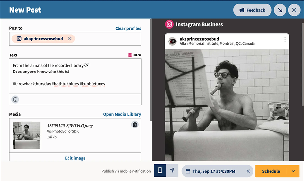Click the #bubbletunes hashtag in text
Image resolution: width=304 pixels, height=181 pixels.
[x=92, y=84]
